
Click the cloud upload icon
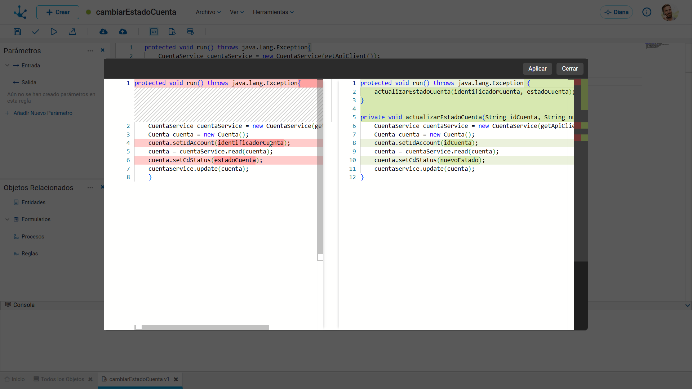click(123, 32)
